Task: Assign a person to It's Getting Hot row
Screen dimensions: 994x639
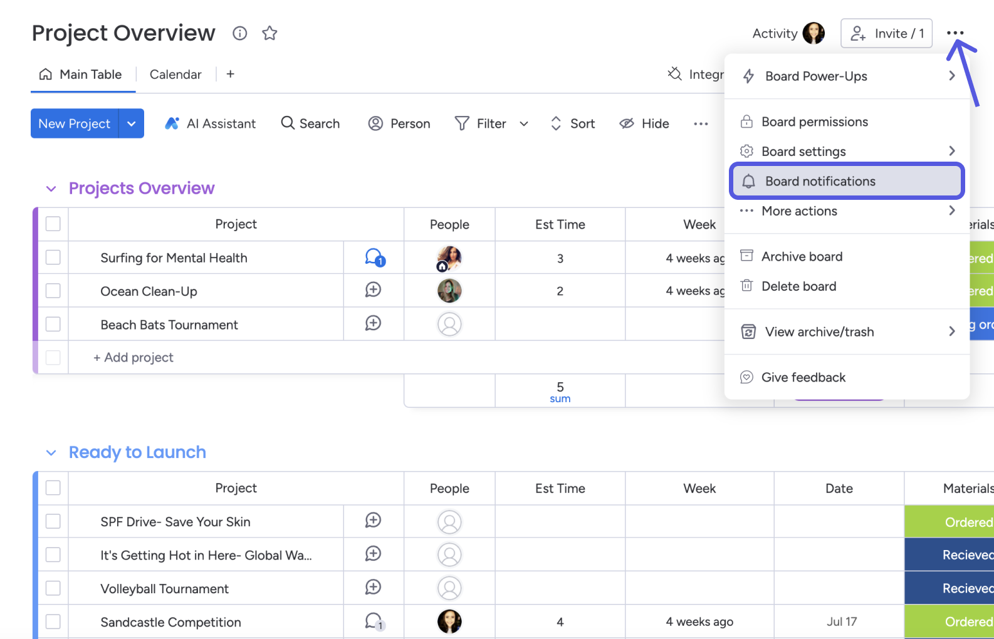Action: click(449, 554)
